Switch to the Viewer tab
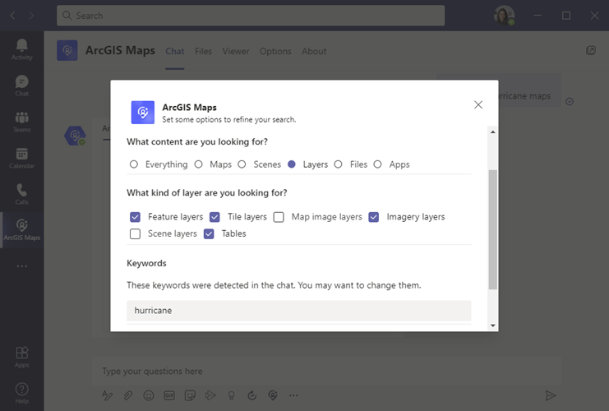The width and height of the screenshot is (609, 411). [x=236, y=51]
